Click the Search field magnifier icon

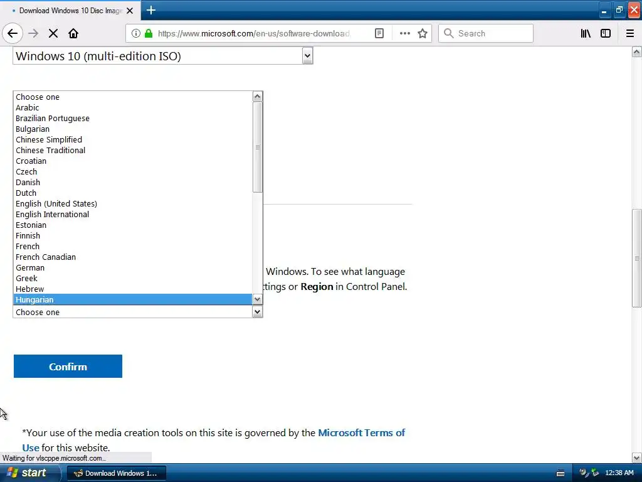[x=449, y=33]
